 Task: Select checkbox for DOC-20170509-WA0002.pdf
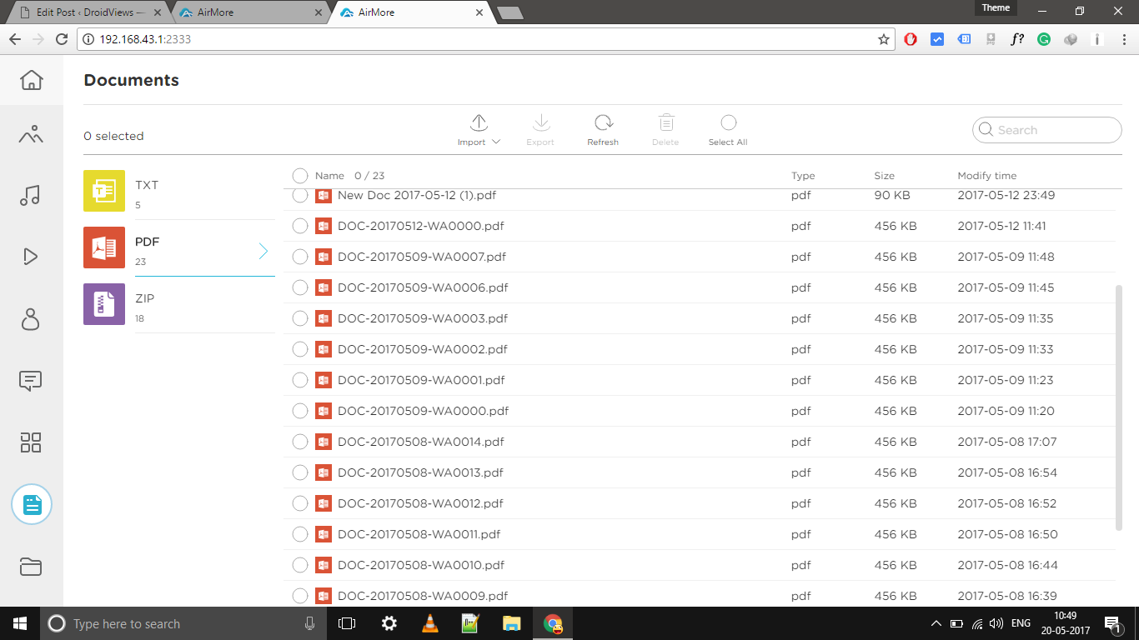pyautogui.click(x=300, y=349)
